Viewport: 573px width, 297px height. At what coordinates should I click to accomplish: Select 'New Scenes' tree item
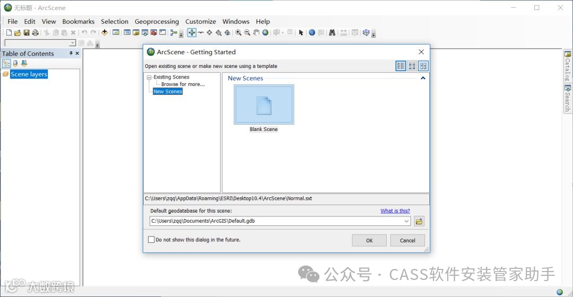point(168,91)
